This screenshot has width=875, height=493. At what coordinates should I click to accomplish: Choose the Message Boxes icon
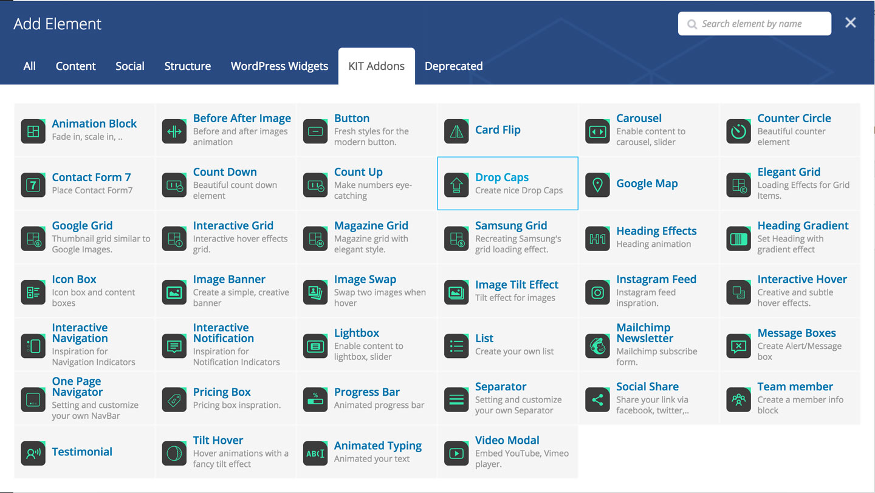pyautogui.click(x=738, y=346)
